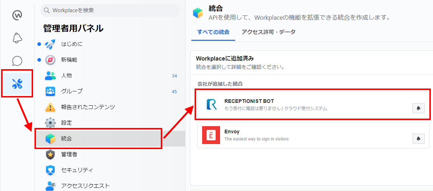Click 会社が追加した統合 label
The image size is (433, 191).
220,84
